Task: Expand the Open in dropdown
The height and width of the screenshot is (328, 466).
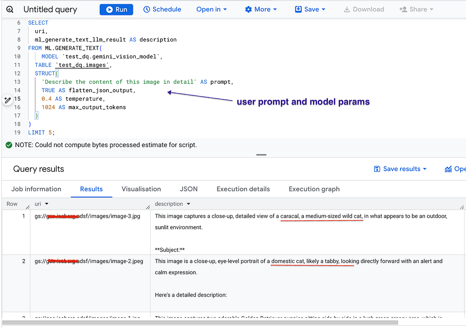Action: coord(211,10)
